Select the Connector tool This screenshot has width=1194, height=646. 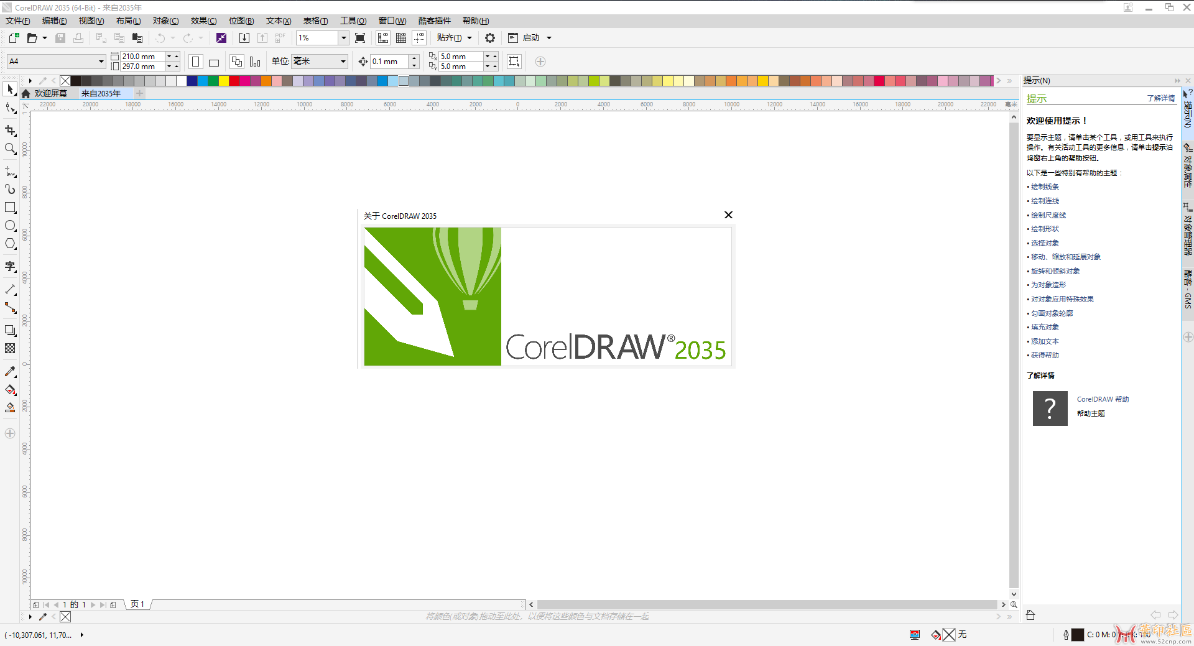11,308
